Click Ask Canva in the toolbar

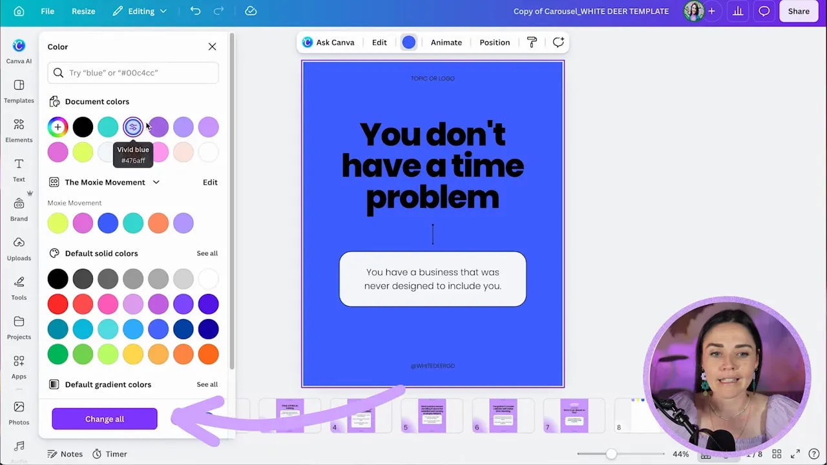pyautogui.click(x=328, y=42)
